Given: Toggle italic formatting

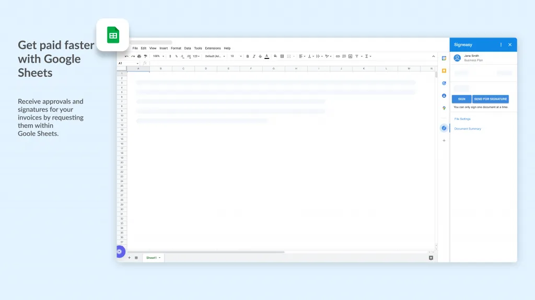Looking at the screenshot, I should tap(254, 56).
